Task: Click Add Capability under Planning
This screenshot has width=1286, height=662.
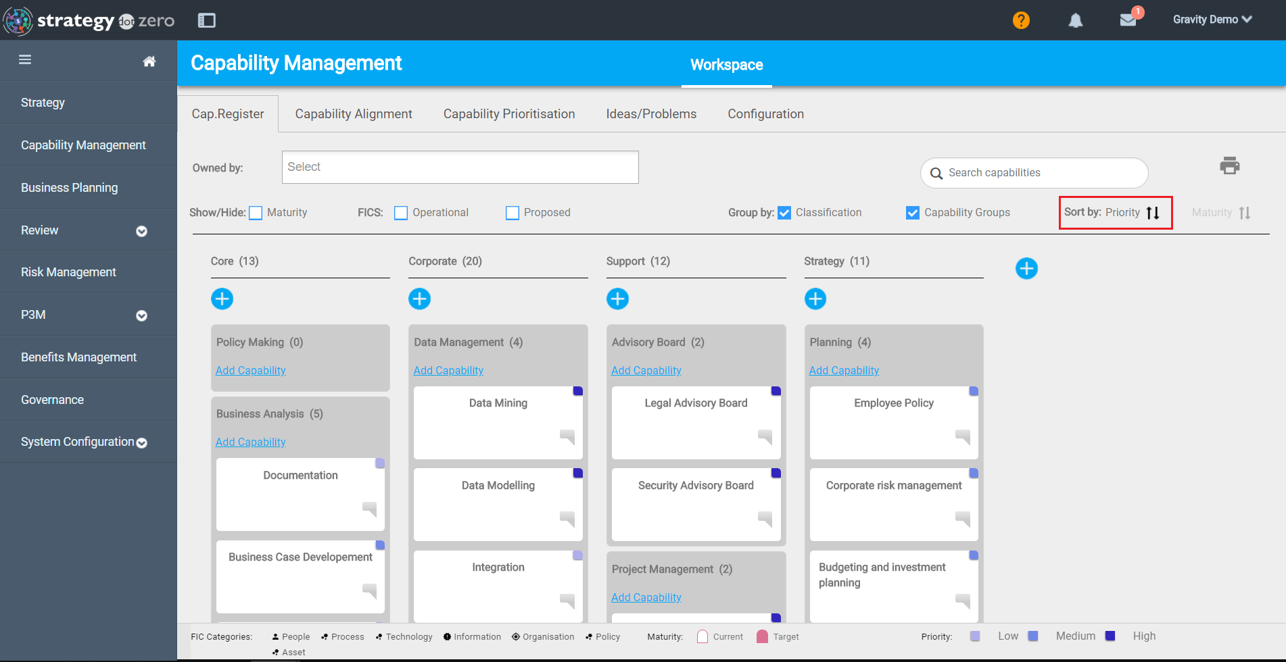Action: (844, 370)
